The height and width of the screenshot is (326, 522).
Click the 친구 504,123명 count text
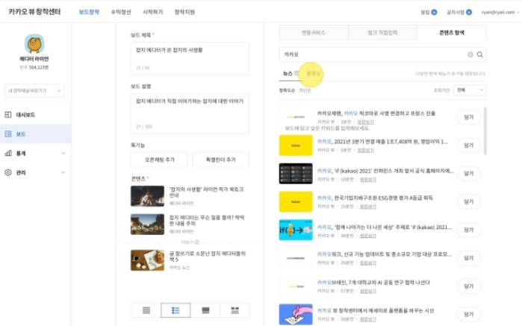point(34,68)
